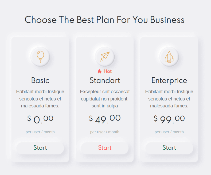Click the balloon icon on Basic plan
211x175 pixels.
tap(40, 57)
